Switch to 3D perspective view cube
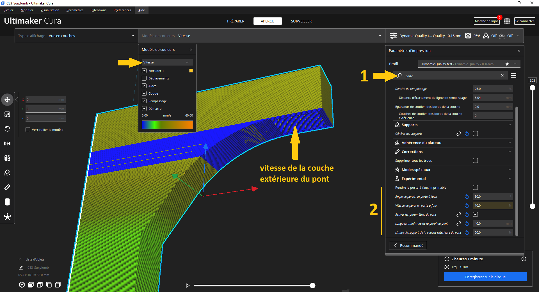The height and width of the screenshot is (292, 539). coord(22,285)
